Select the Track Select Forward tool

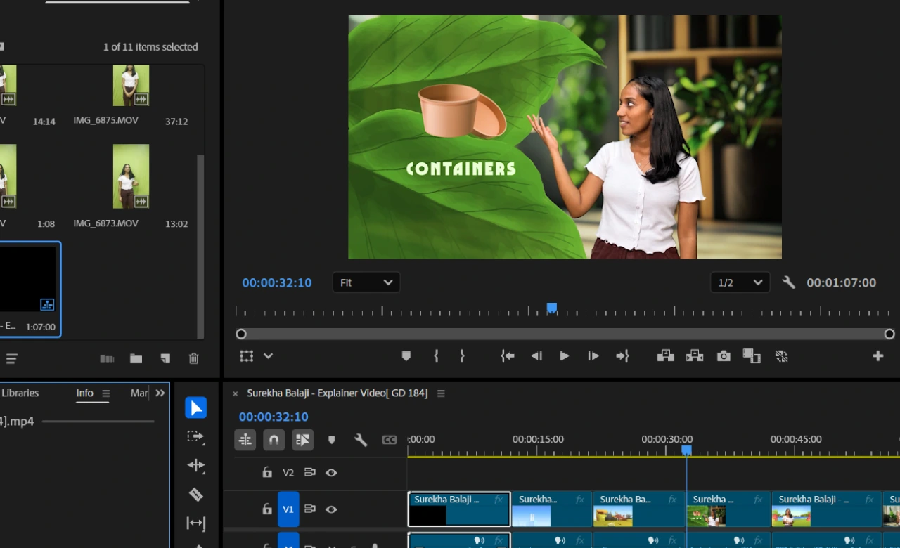[196, 437]
